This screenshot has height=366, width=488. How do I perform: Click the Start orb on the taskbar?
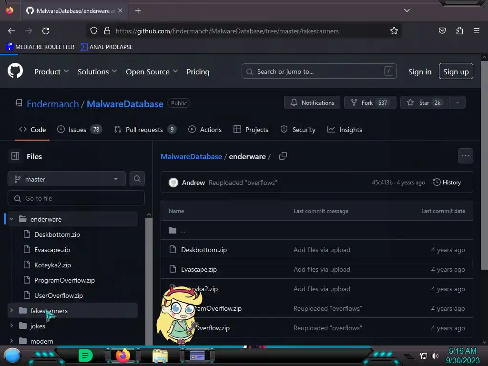(x=12, y=356)
